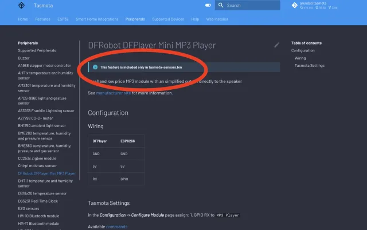The image size is (367, 230).
Task: Open the Home tab
Action: point(23,19)
